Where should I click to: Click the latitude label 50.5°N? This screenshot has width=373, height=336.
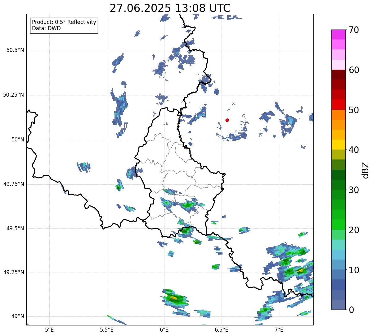[x=15, y=50]
